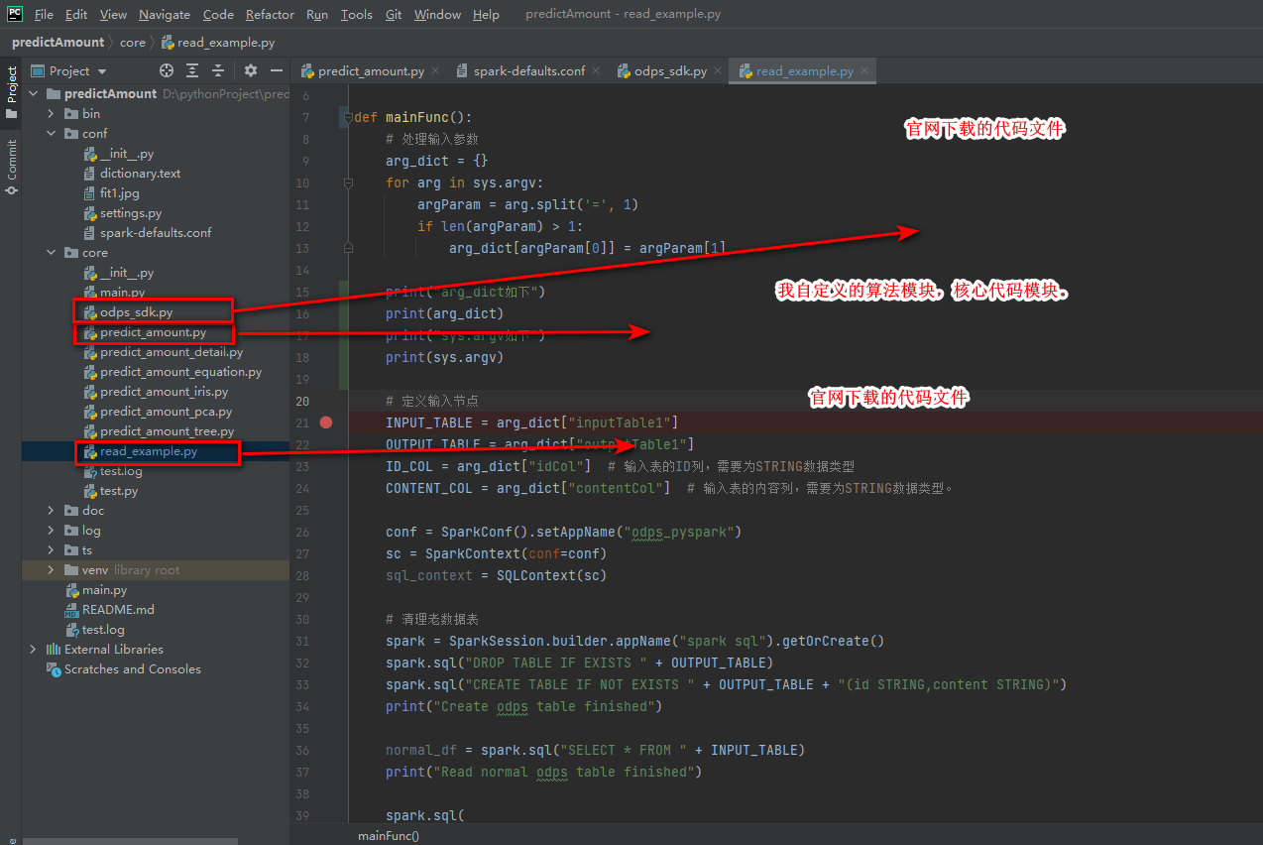Select the read_example.py editor tab
The width and height of the screenshot is (1263, 845).
pos(804,71)
